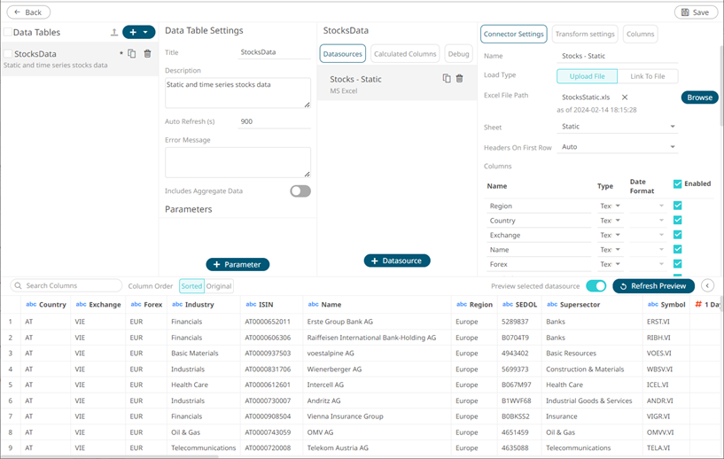Switch to Datasources tab

(x=343, y=53)
